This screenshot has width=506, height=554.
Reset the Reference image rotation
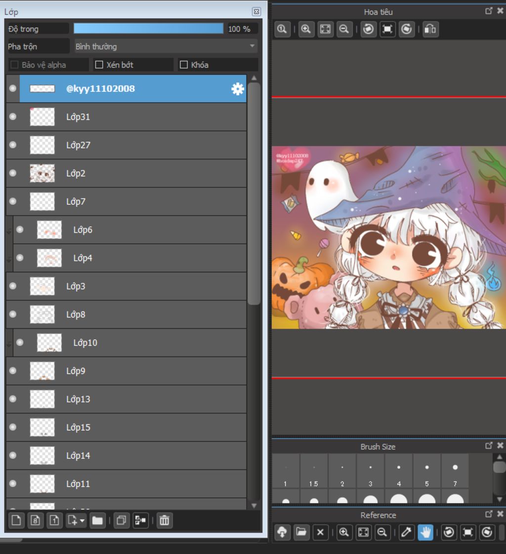point(468,532)
